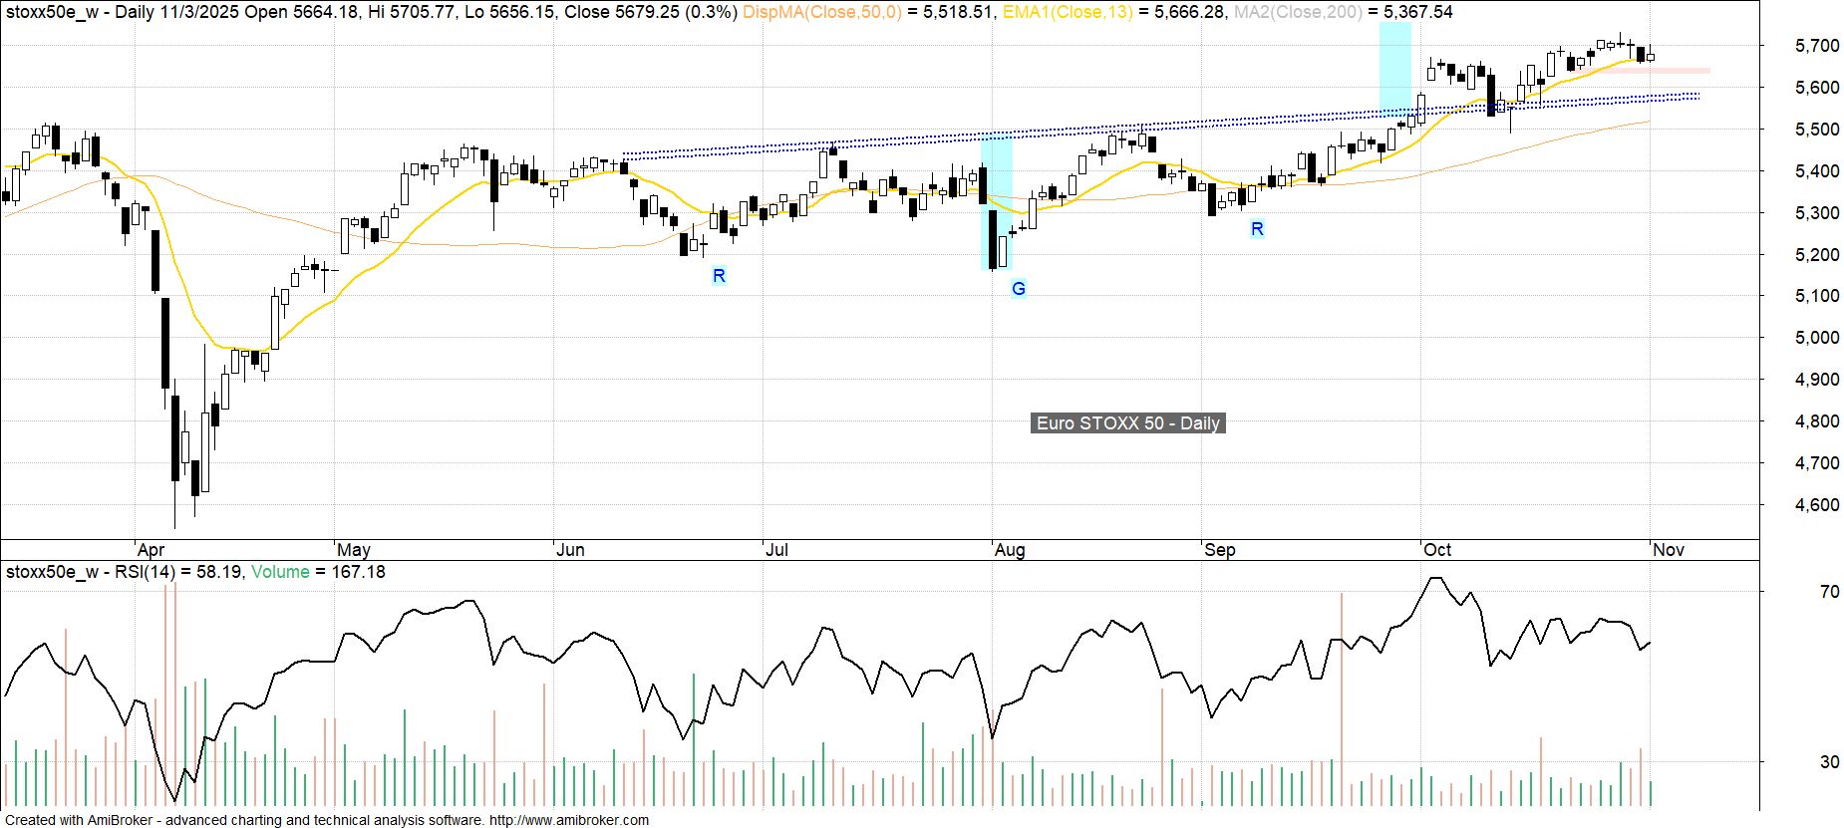Viewport: 1844px width, 828px height.
Task: Click the Apr label on the time axis
Action: tap(151, 550)
